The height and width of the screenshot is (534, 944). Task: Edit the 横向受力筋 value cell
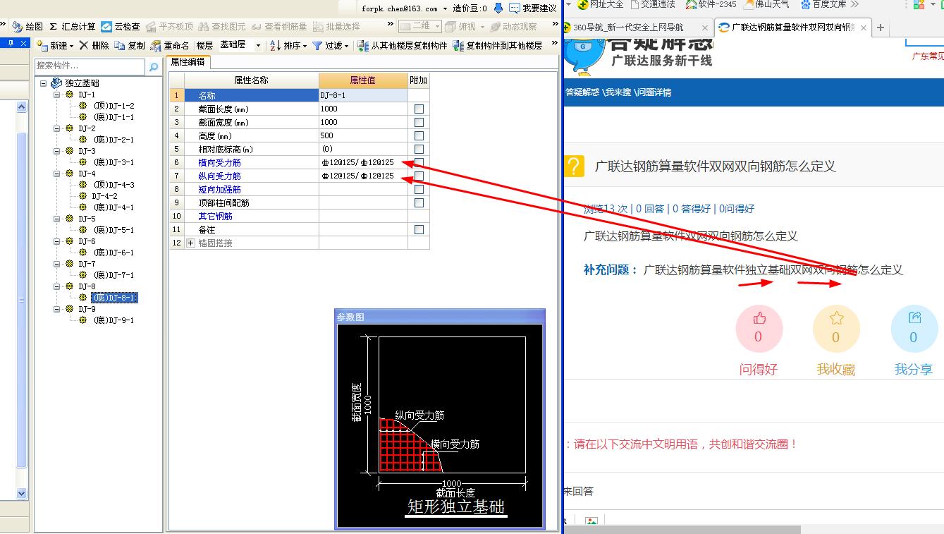click(x=363, y=162)
